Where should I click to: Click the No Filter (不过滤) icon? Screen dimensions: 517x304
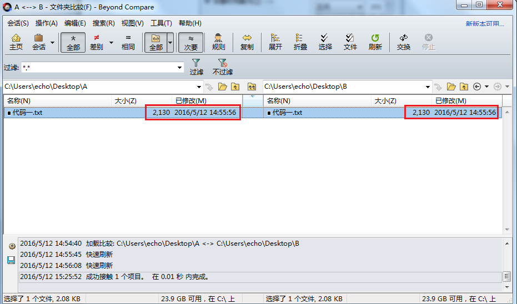coord(223,67)
